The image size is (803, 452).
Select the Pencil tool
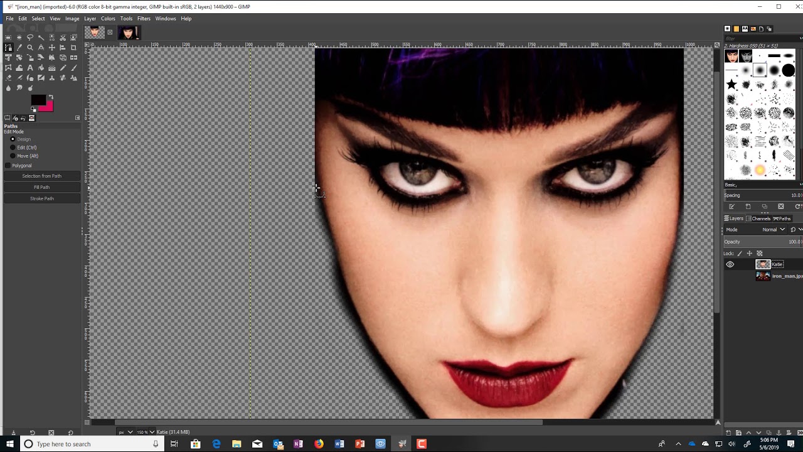point(63,68)
